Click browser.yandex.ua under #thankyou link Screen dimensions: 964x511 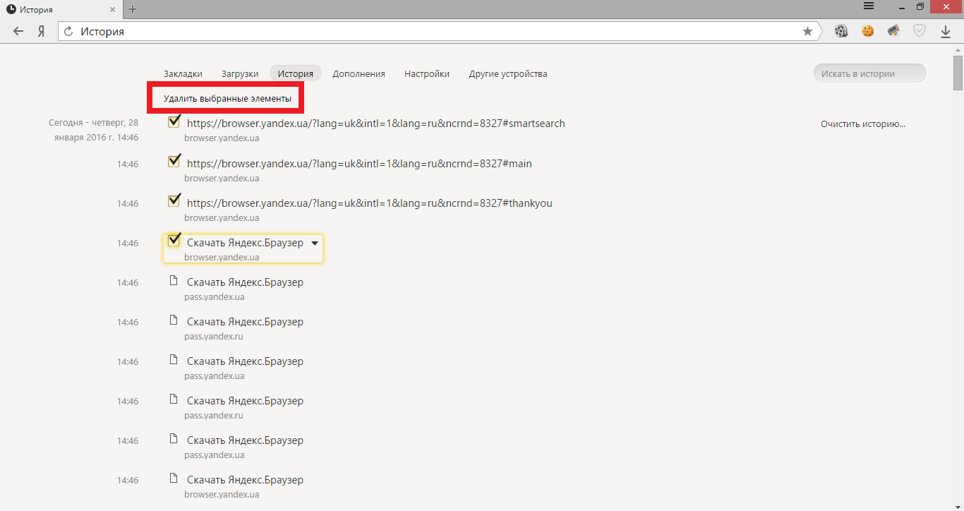point(222,218)
